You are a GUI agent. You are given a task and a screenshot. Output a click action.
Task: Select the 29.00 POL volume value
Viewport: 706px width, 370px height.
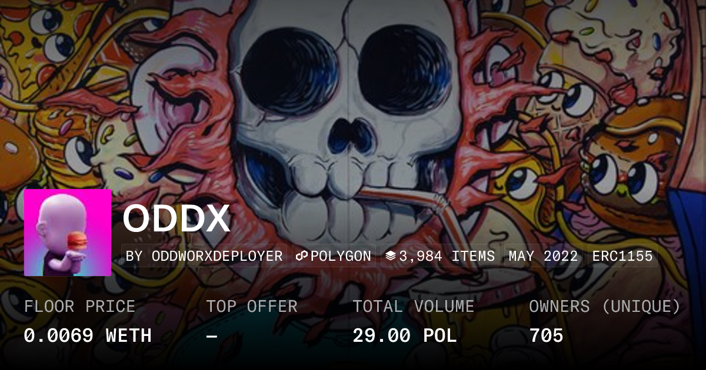tap(405, 336)
